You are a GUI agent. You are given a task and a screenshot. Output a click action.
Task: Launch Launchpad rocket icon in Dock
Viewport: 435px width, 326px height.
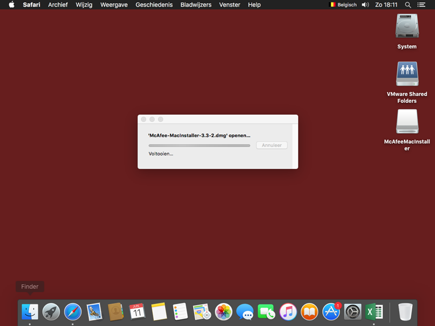click(x=51, y=311)
